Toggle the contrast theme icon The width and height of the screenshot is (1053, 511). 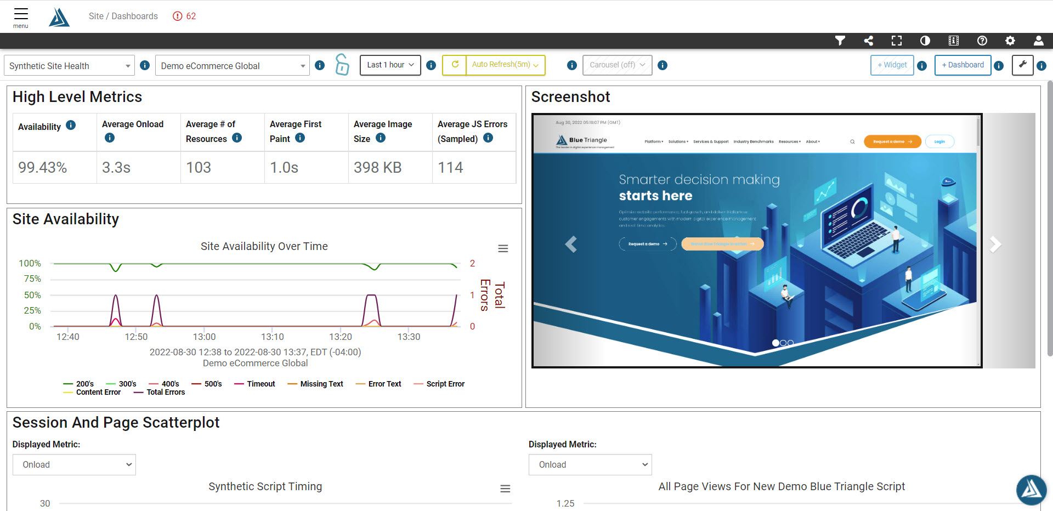[925, 41]
